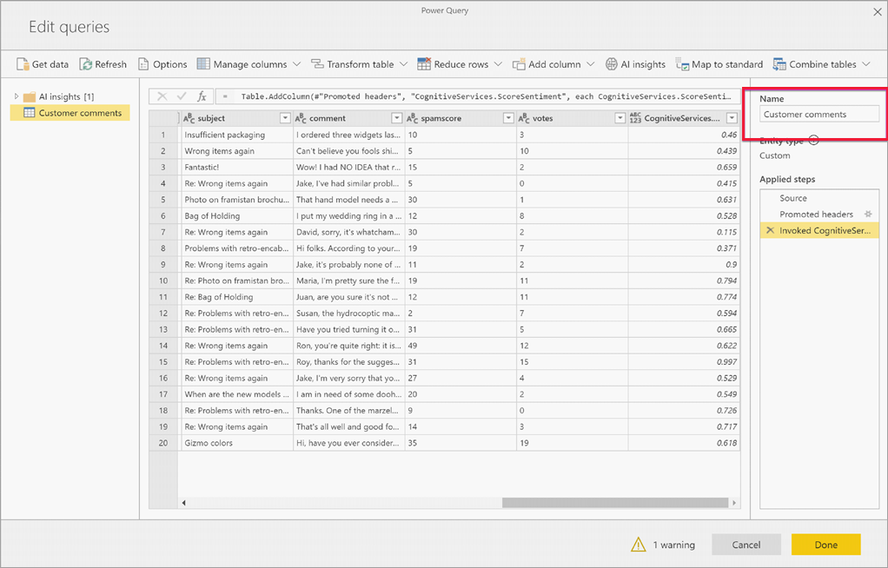Select the spamscore cell with 49
The width and height of the screenshot is (888, 568).
[x=461, y=346]
